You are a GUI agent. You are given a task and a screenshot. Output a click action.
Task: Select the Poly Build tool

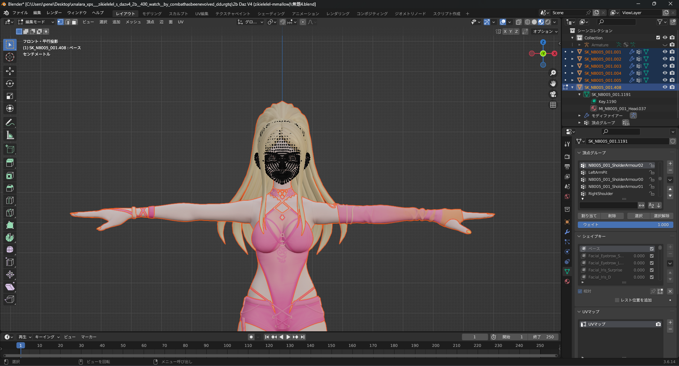pyautogui.click(x=10, y=225)
